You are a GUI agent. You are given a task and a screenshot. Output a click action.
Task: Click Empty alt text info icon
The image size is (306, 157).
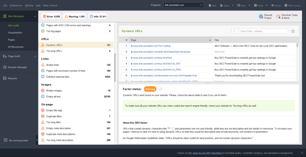tap(43, 97)
